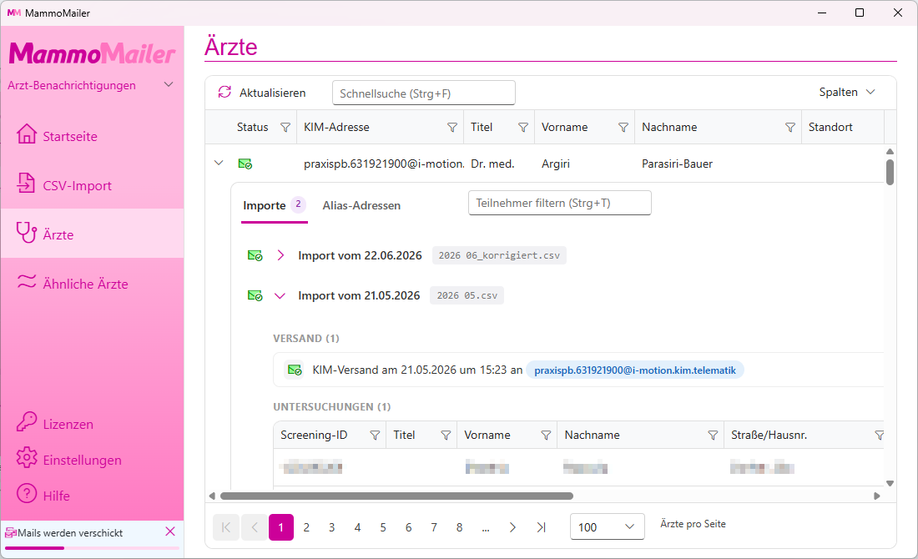Filter the examinations Titel column

[446, 435]
